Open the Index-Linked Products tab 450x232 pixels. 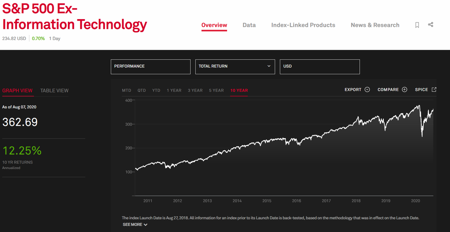point(303,25)
